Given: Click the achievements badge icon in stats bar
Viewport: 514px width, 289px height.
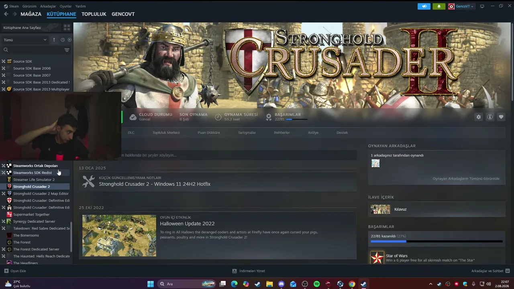Looking at the screenshot, I should click(x=269, y=117).
